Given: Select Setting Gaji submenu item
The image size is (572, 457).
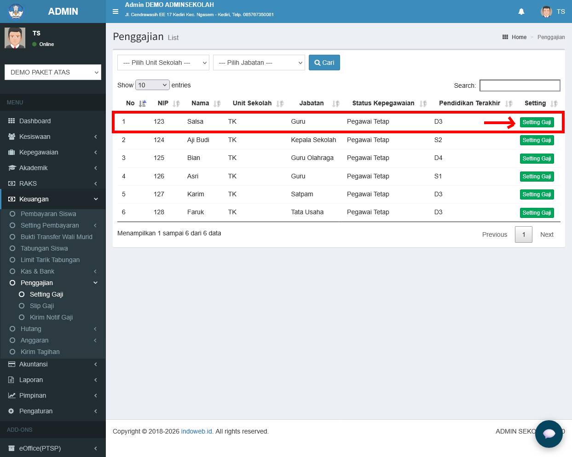Looking at the screenshot, I should tap(46, 294).
